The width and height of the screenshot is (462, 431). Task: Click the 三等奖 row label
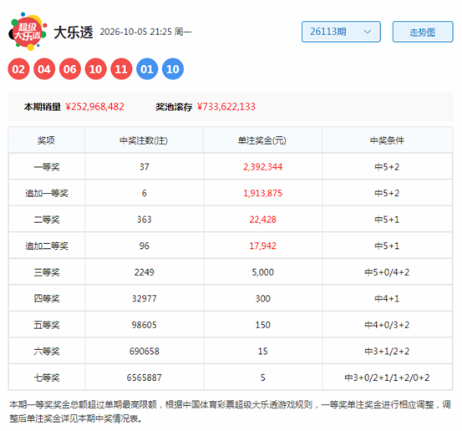point(47,272)
